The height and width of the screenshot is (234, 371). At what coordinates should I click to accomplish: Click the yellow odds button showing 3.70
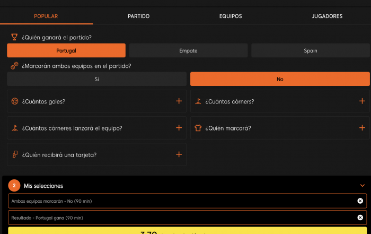point(188,230)
